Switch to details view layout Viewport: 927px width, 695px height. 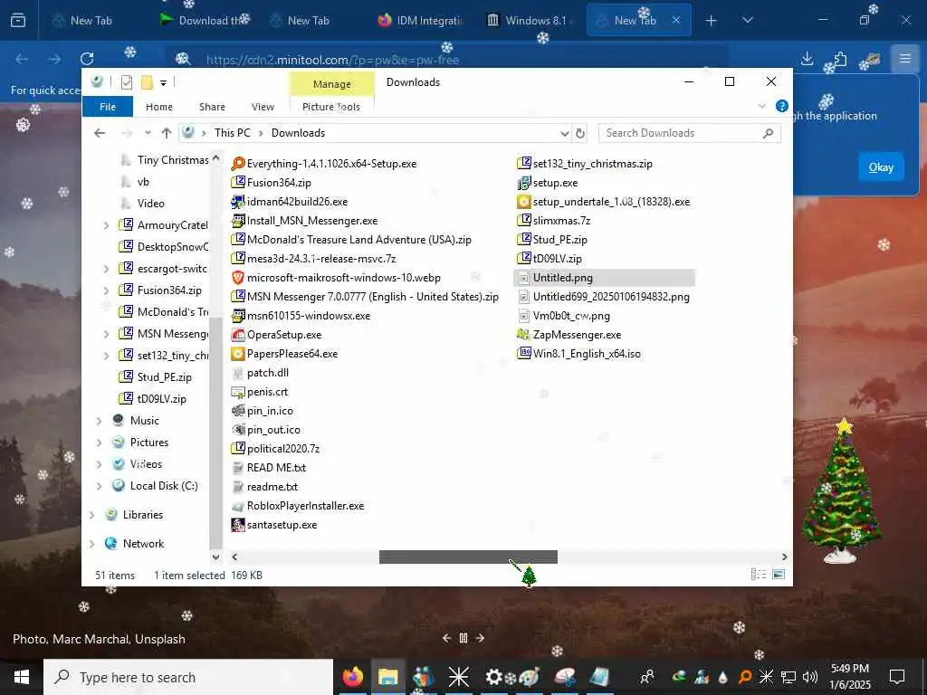coord(759,575)
